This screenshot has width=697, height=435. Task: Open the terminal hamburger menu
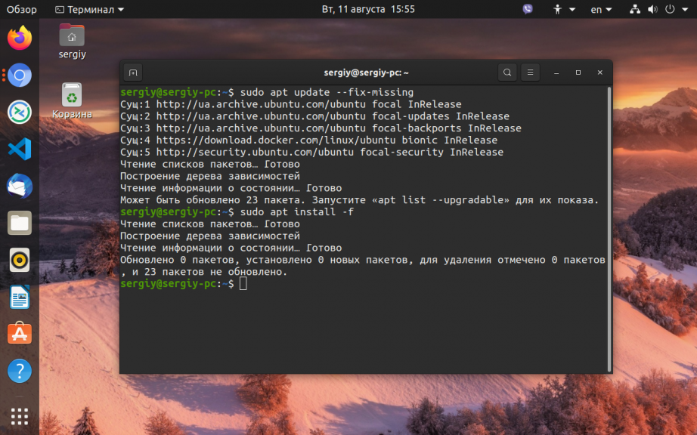pos(530,72)
